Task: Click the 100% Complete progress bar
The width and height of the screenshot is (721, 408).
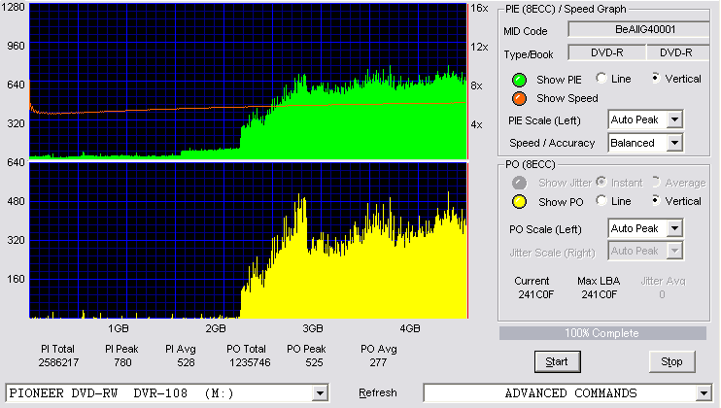Action: 602,333
